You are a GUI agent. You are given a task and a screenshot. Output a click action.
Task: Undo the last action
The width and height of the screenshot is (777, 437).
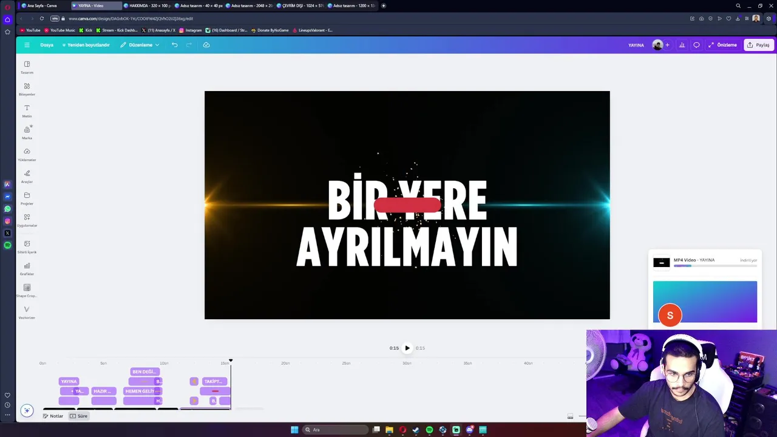point(174,45)
